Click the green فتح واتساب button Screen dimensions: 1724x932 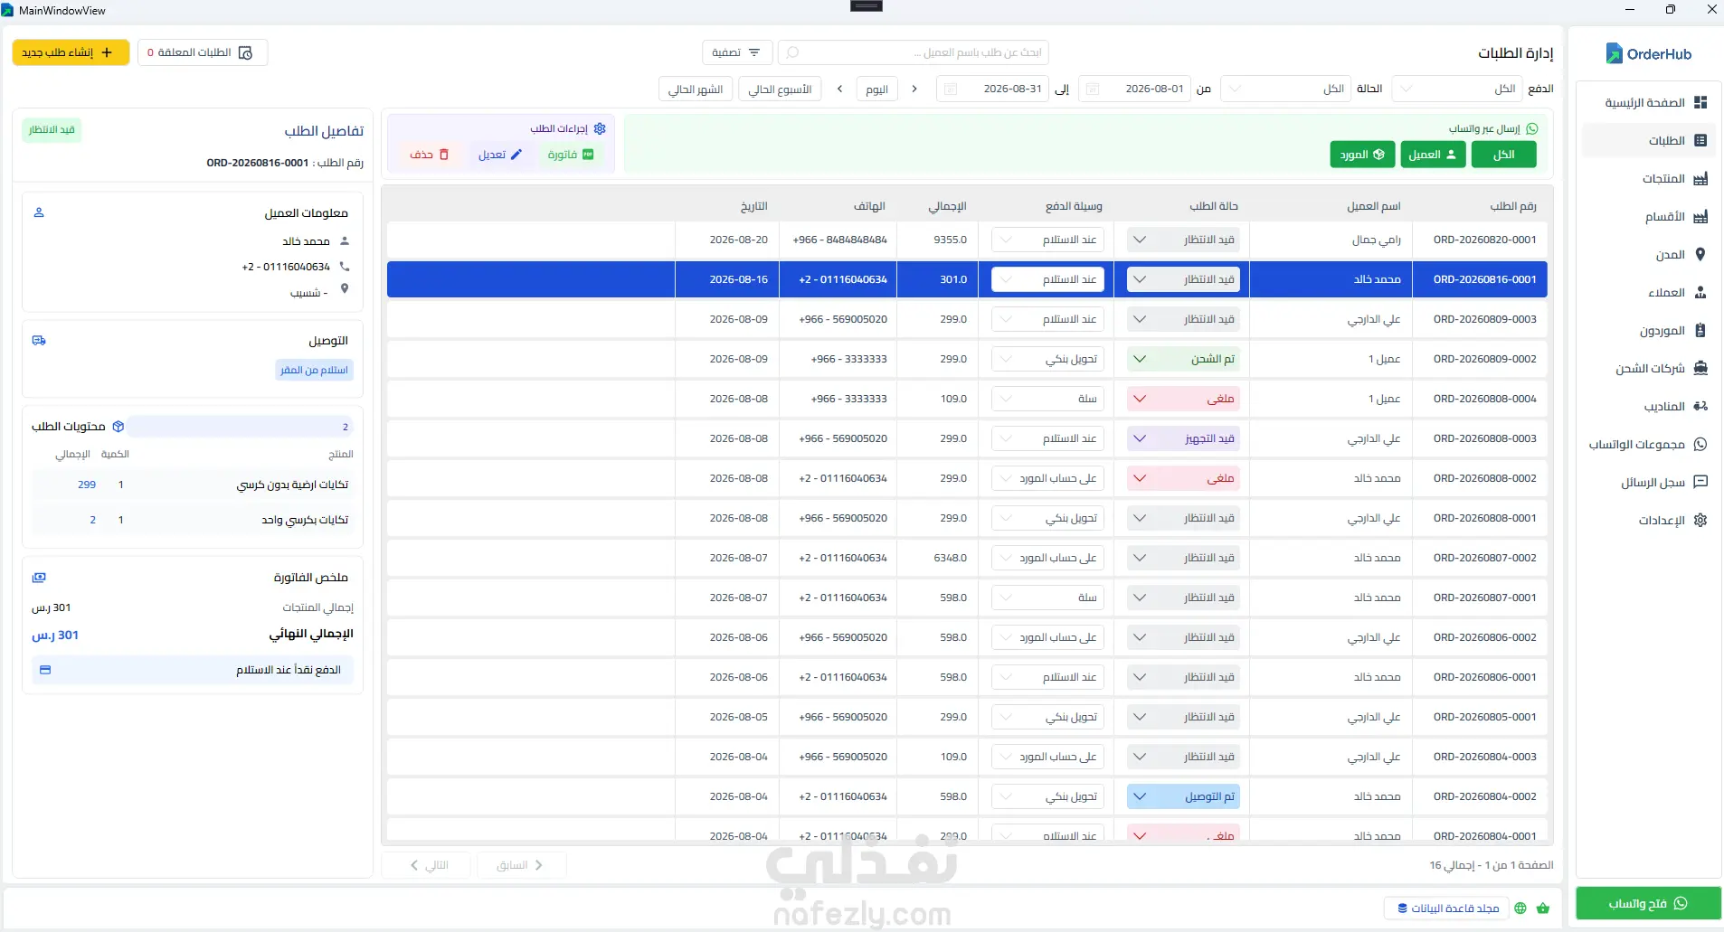tap(1648, 903)
